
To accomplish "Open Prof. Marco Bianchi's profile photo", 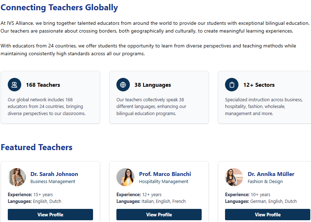I will [125, 177].
